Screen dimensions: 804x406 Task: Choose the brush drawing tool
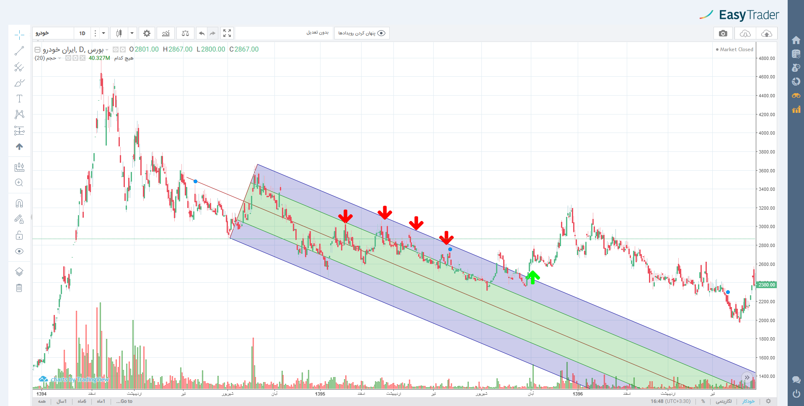pos(19,83)
